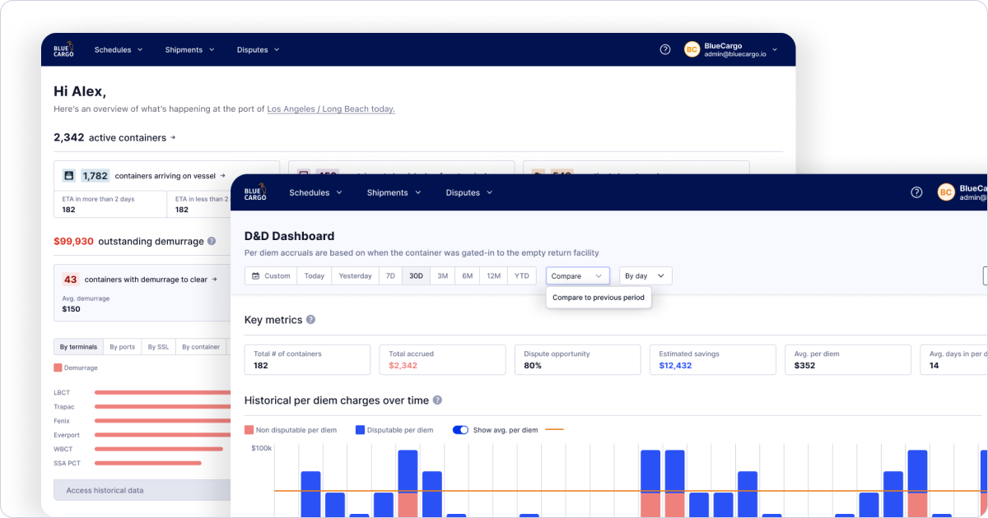Image resolution: width=988 pixels, height=518 pixels.
Task: Click info icon next to outstanding demurrage
Action: (x=212, y=241)
